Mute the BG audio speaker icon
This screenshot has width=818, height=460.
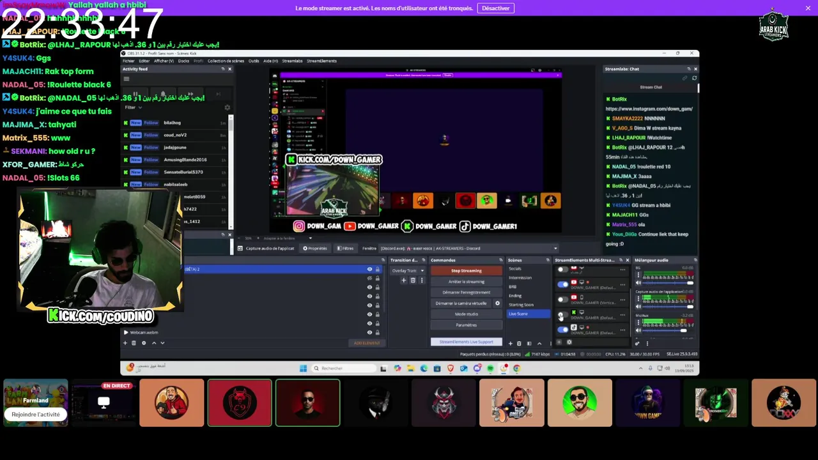[638, 282]
